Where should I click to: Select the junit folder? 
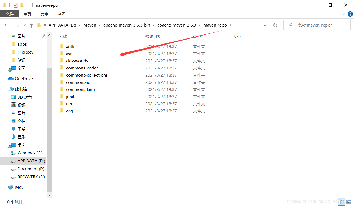(x=70, y=97)
